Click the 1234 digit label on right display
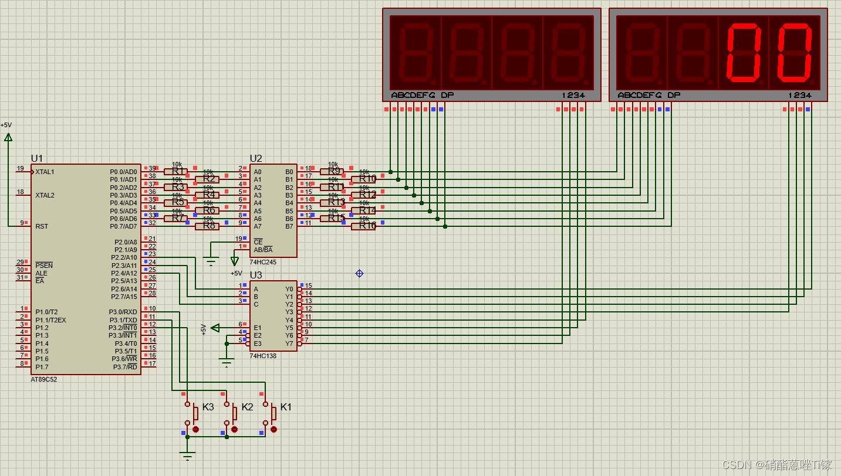 tap(799, 95)
